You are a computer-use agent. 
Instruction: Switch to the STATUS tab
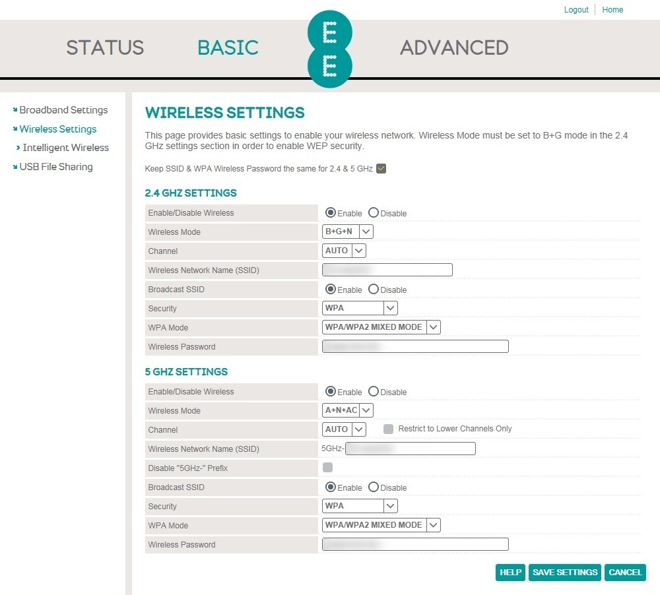pyautogui.click(x=104, y=47)
